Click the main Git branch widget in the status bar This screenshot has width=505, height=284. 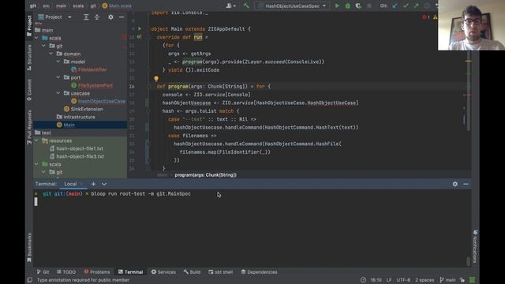(447, 280)
